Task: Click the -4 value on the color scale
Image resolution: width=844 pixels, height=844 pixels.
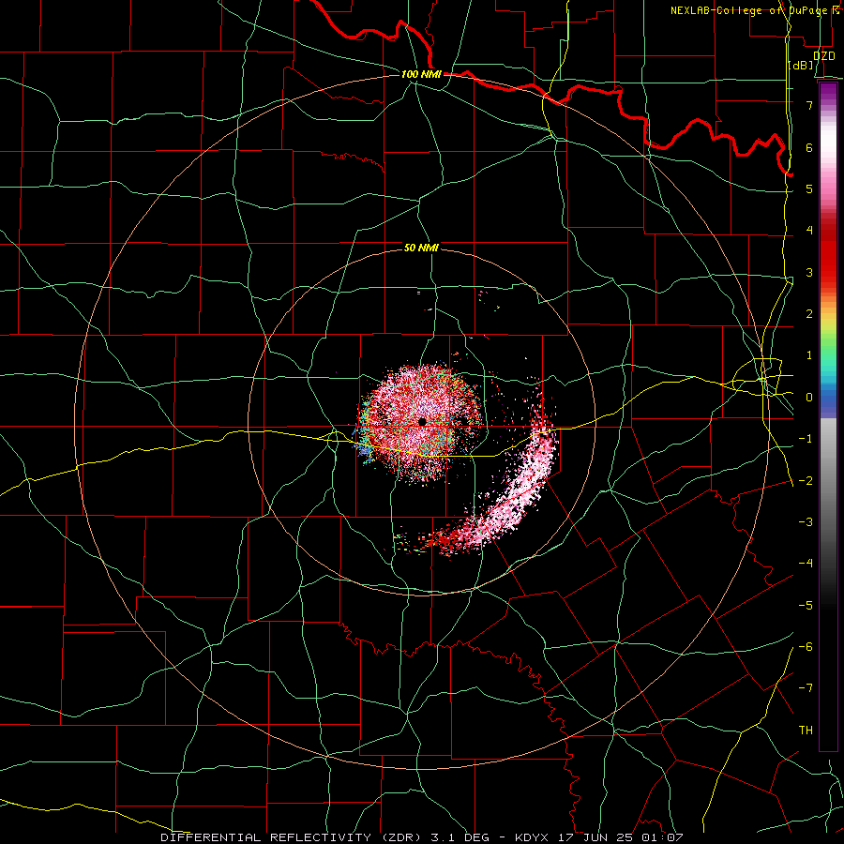Action: 806,564
